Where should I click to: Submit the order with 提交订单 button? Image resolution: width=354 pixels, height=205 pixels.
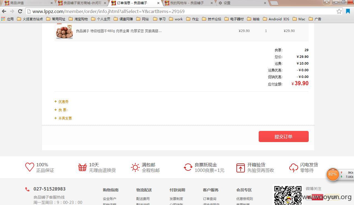[283, 136]
